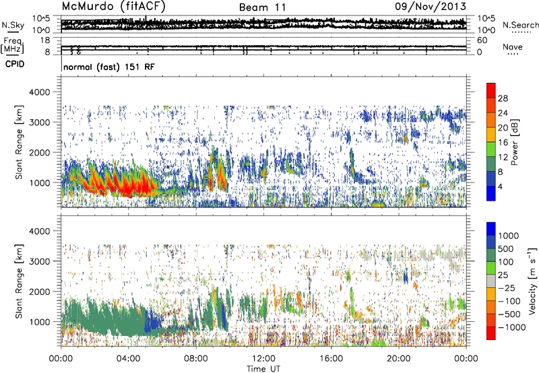Click the '4000' tick on the Power panel
The image size is (539, 373).
(40, 92)
